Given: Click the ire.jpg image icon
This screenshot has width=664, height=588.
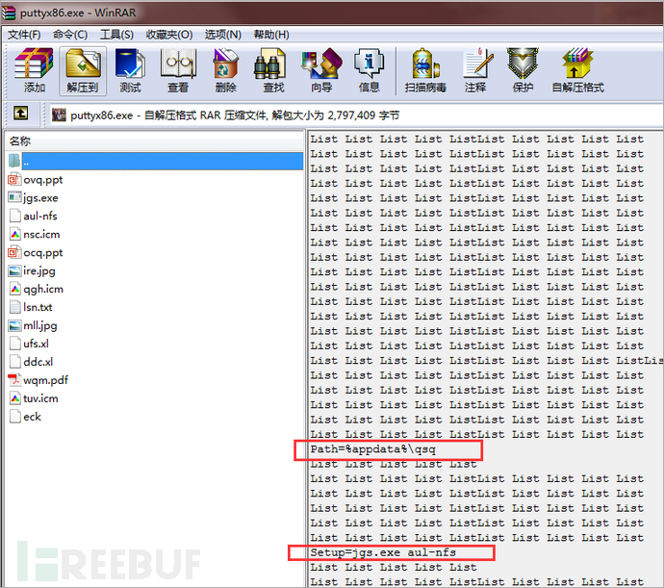Looking at the screenshot, I should (14, 270).
